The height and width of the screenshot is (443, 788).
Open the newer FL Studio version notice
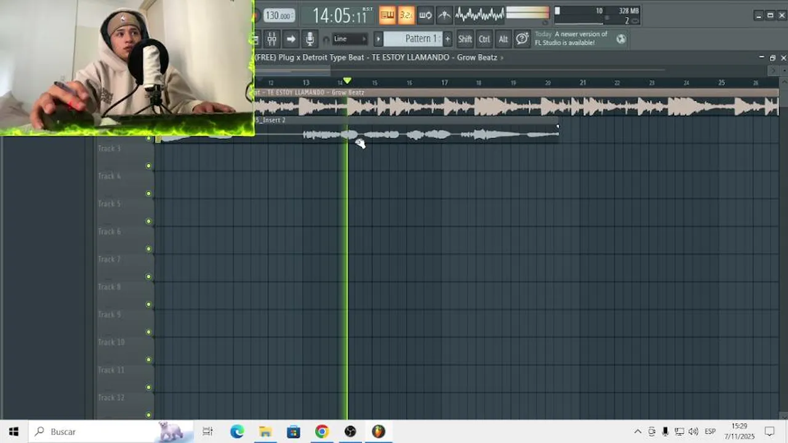pyautogui.click(x=571, y=38)
